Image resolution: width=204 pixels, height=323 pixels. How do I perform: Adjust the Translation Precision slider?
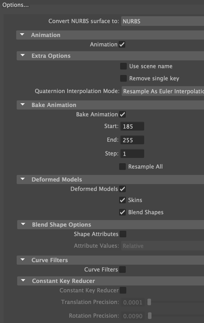(149, 302)
